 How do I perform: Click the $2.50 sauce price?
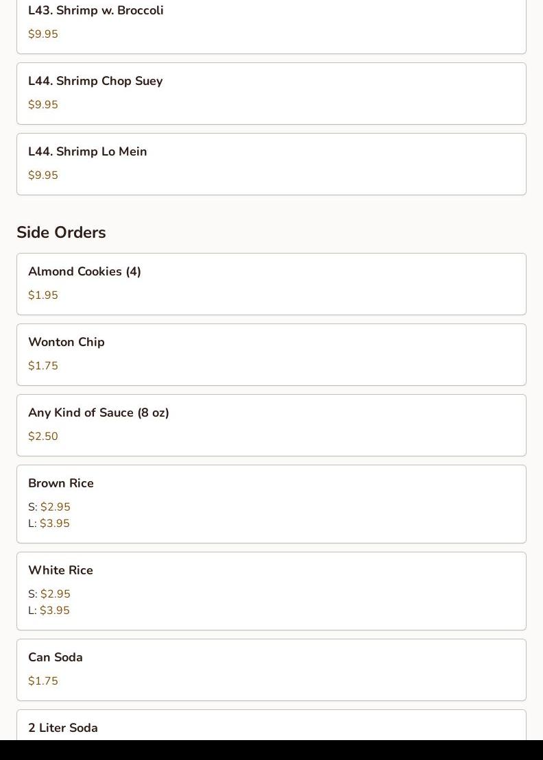tap(43, 437)
